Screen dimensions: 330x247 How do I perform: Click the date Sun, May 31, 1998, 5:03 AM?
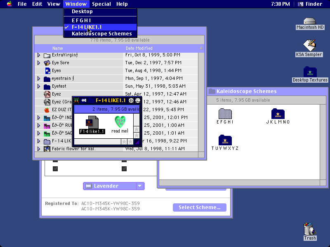click(156, 86)
